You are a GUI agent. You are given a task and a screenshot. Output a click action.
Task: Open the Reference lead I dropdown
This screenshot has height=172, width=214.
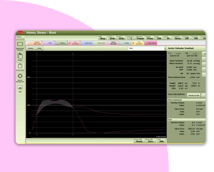(131, 38)
